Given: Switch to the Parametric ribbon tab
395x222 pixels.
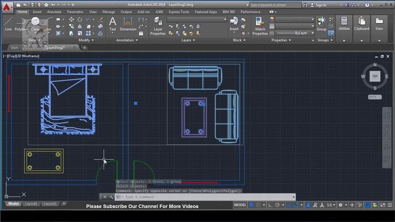Looking at the screenshot, I should tap(75, 12).
